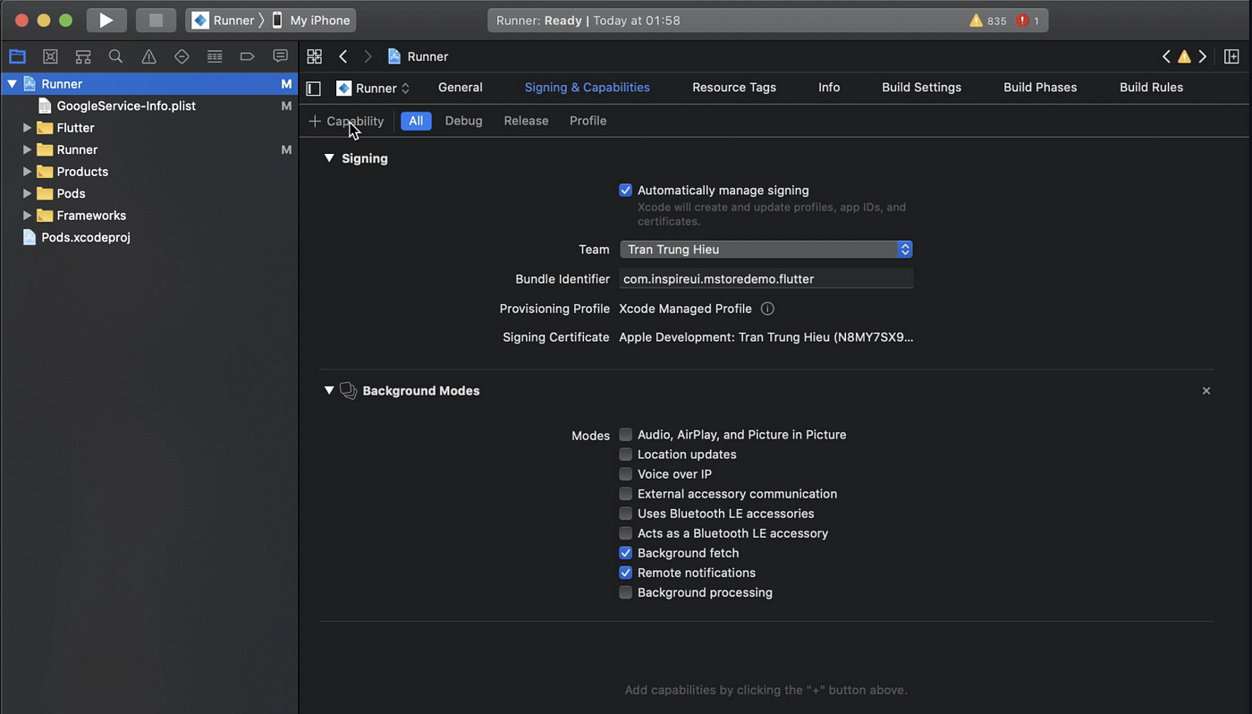Enable Background processing mode
This screenshot has width=1252, height=714.
pyautogui.click(x=625, y=592)
